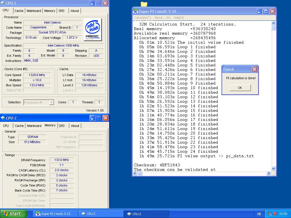The image size is (291, 218).
Task: Click the Core Speed value 1329.6 MHz
Action: 37,75
